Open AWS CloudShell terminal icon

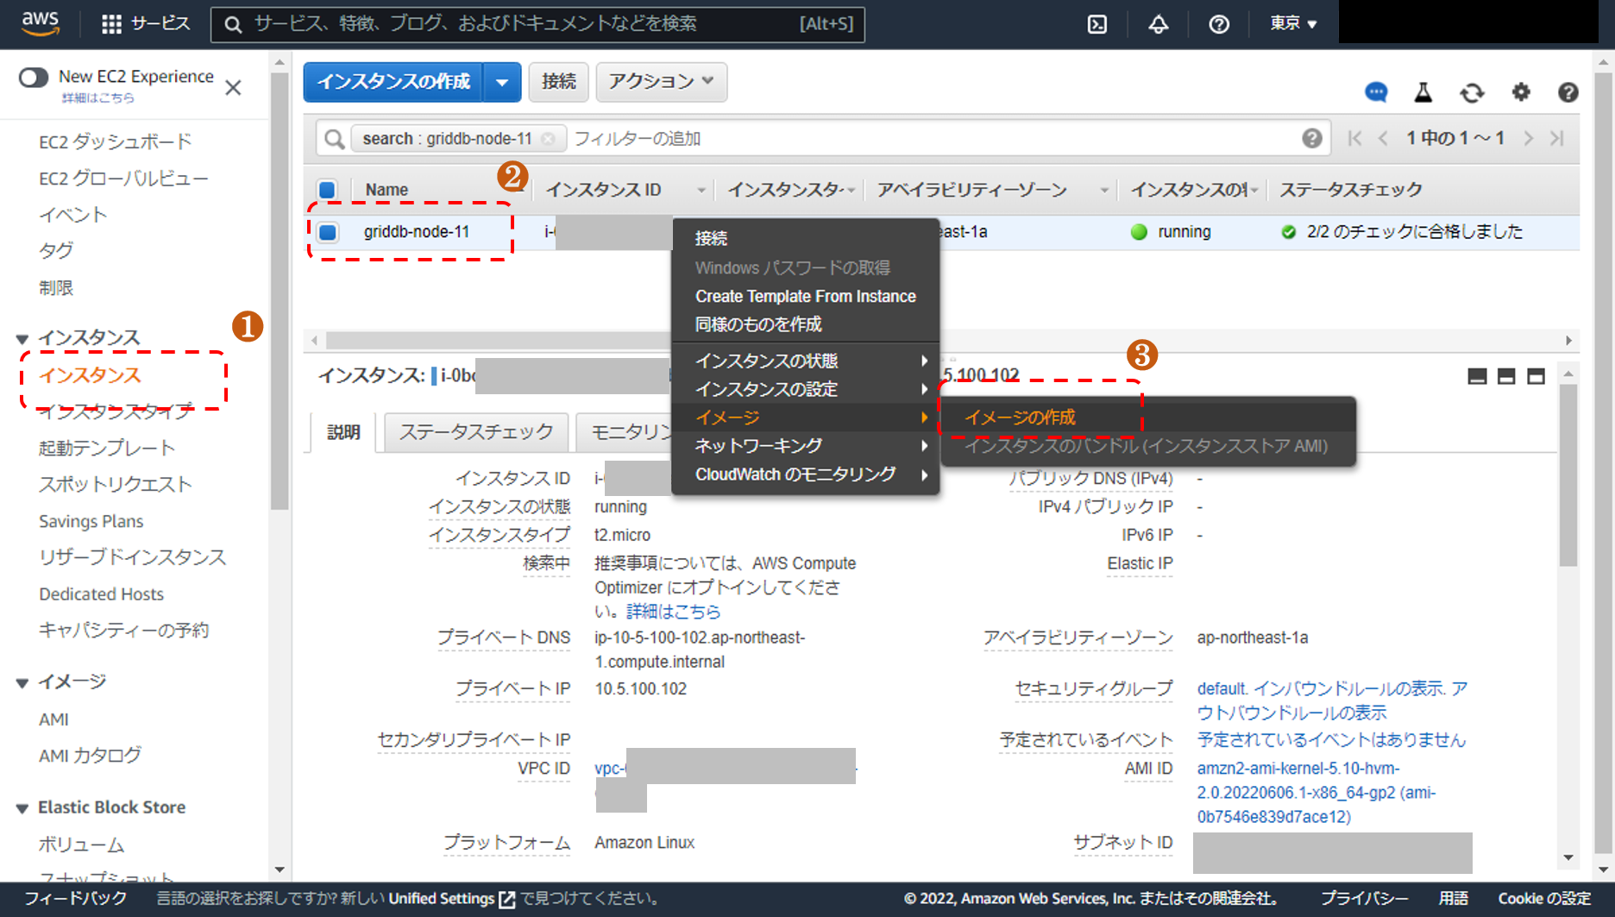pyautogui.click(x=1097, y=24)
